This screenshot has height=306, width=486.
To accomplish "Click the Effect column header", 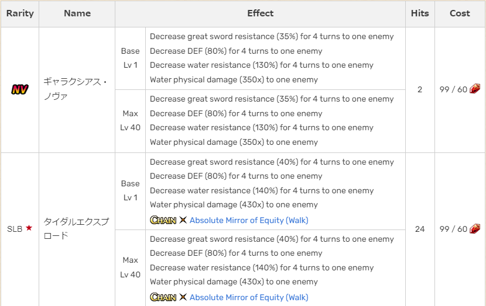I will coord(261,13).
